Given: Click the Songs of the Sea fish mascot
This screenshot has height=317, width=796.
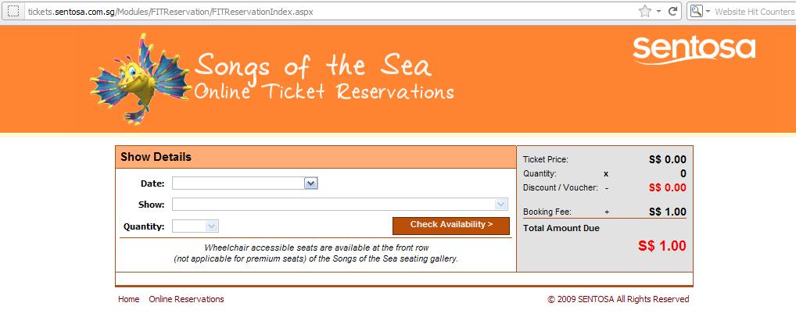Looking at the screenshot, I should 141,79.
